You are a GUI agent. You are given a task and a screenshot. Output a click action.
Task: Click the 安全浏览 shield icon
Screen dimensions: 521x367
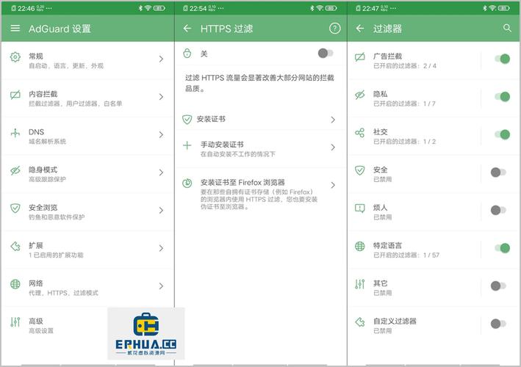point(15,208)
